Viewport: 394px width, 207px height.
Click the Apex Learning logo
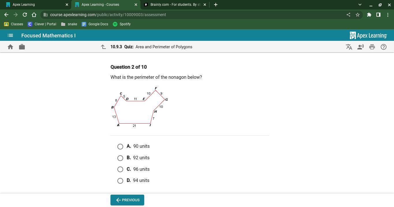tap(368, 35)
